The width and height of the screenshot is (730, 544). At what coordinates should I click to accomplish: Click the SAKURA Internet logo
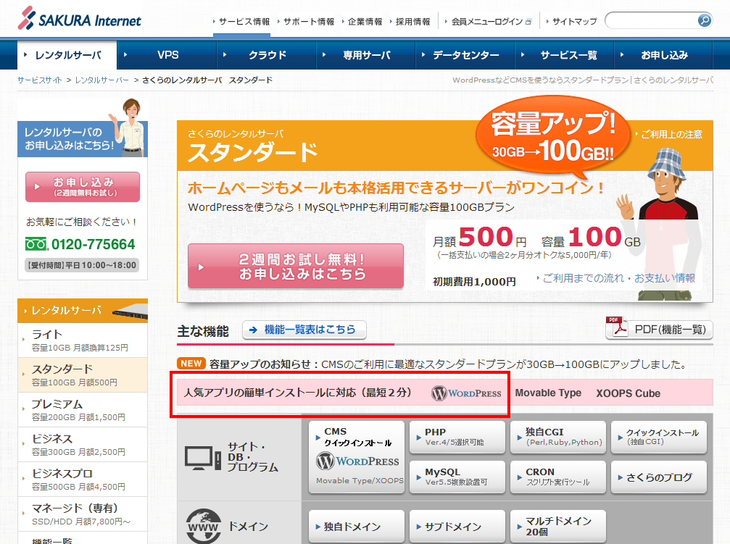79,20
